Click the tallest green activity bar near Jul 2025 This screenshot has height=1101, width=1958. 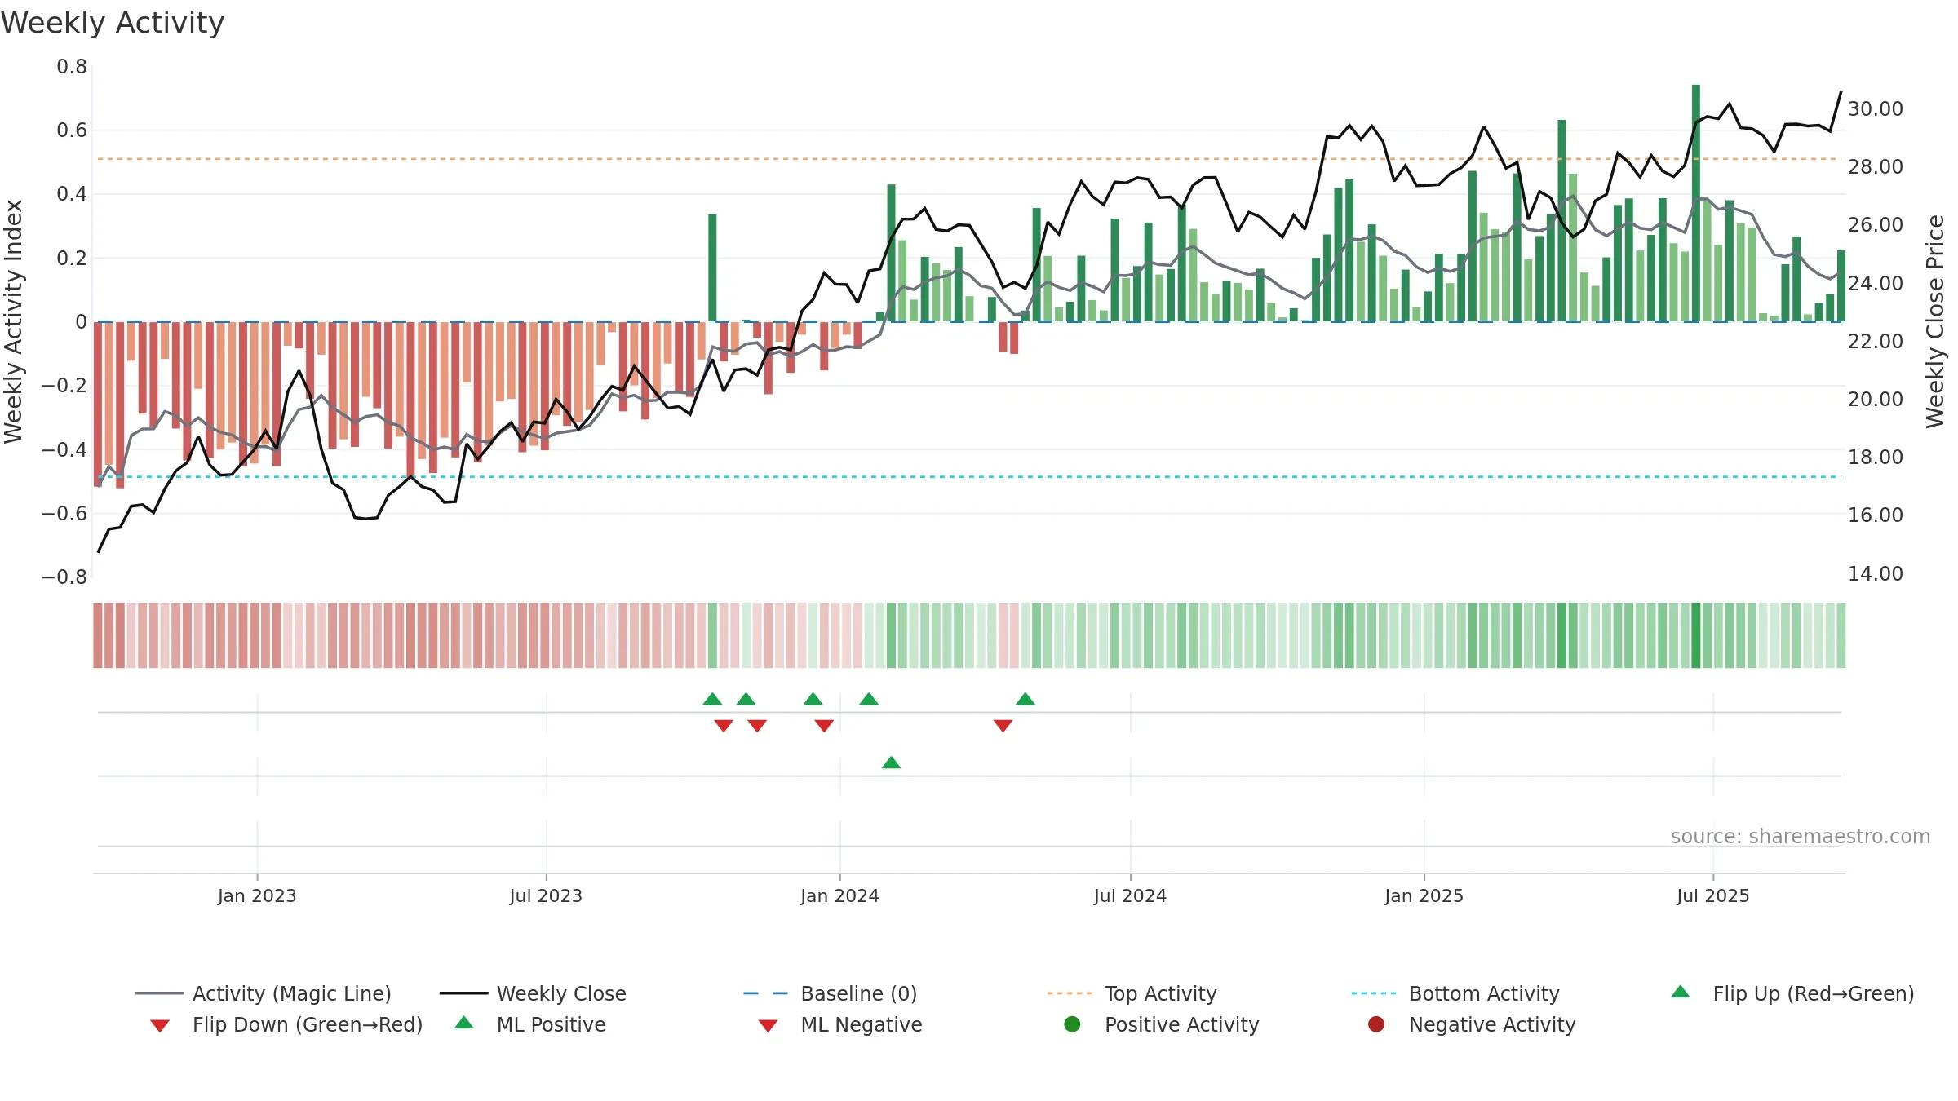(1696, 203)
